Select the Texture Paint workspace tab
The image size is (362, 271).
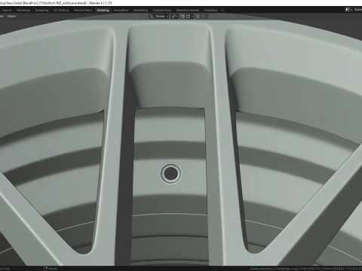pos(83,11)
